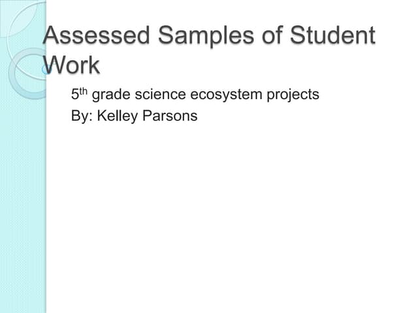Select the word "Work" in the title

point(72,65)
